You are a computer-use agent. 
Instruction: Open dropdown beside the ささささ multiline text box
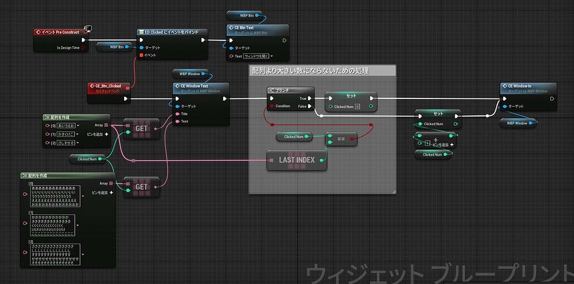[83, 254]
